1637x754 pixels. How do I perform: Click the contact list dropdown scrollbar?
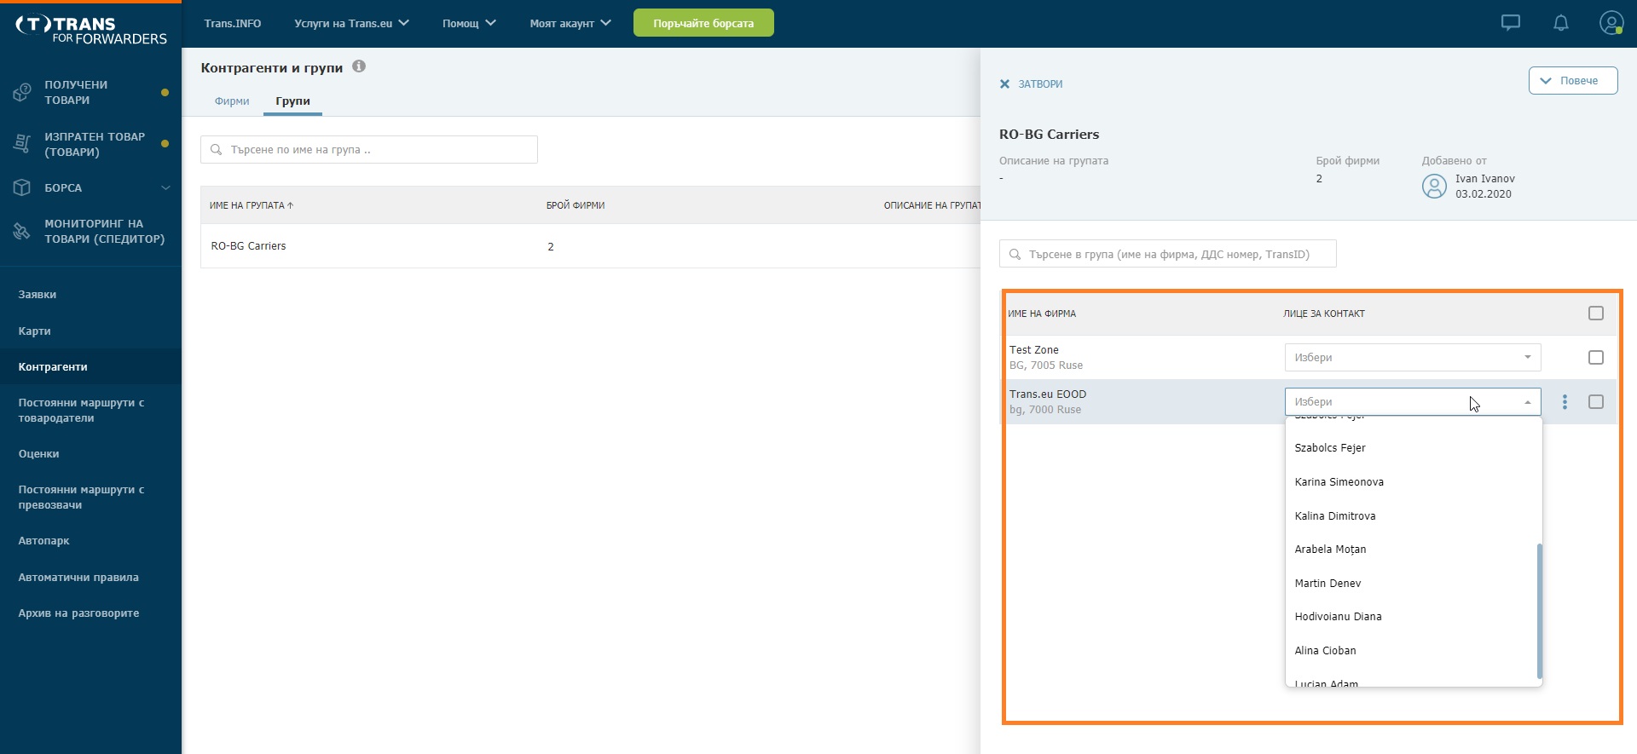pyautogui.click(x=1539, y=611)
